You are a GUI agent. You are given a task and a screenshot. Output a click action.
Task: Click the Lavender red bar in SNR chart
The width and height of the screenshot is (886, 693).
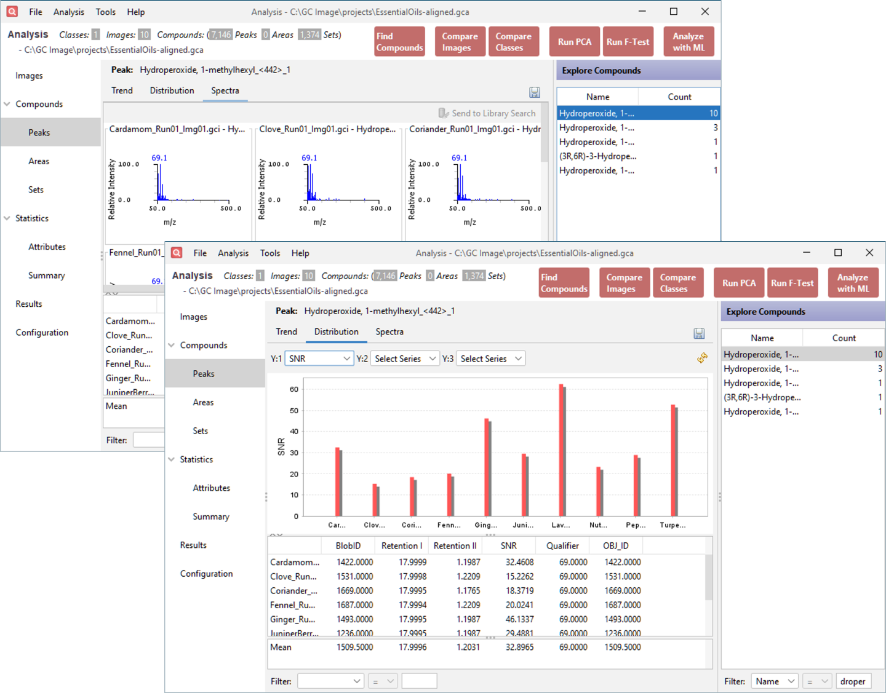pyautogui.click(x=561, y=450)
